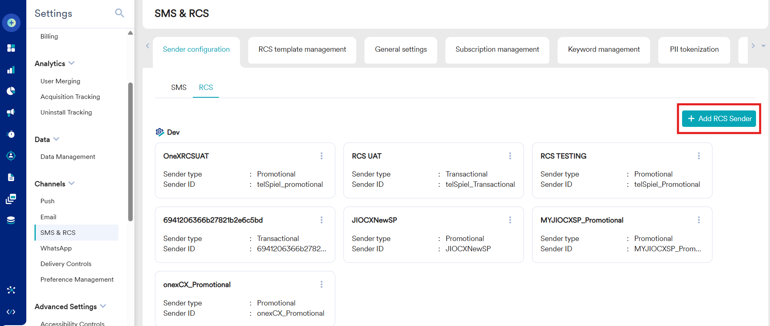Click the JIOCXNewSP sender card title

(374, 220)
